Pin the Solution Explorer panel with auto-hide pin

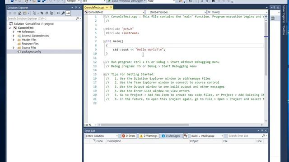click(76, 8)
